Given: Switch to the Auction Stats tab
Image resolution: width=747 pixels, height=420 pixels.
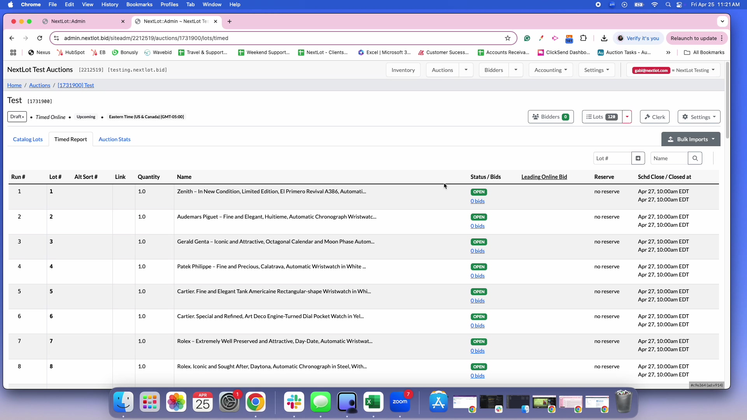Looking at the screenshot, I should (114, 139).
